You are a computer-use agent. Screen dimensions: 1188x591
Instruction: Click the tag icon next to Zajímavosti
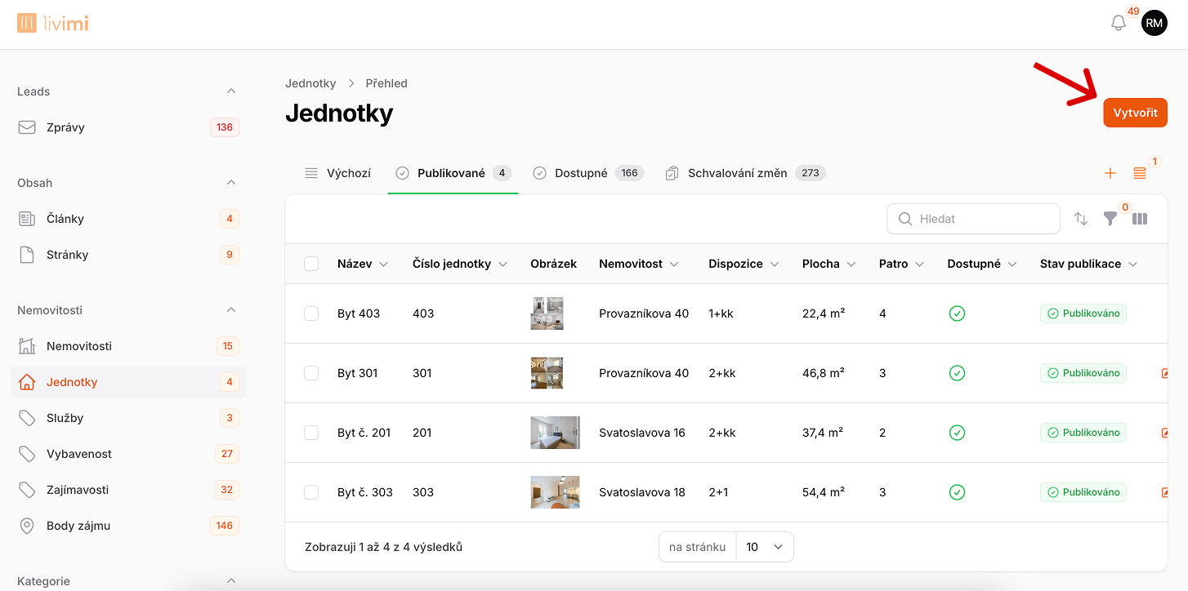(x=27, y=490)
